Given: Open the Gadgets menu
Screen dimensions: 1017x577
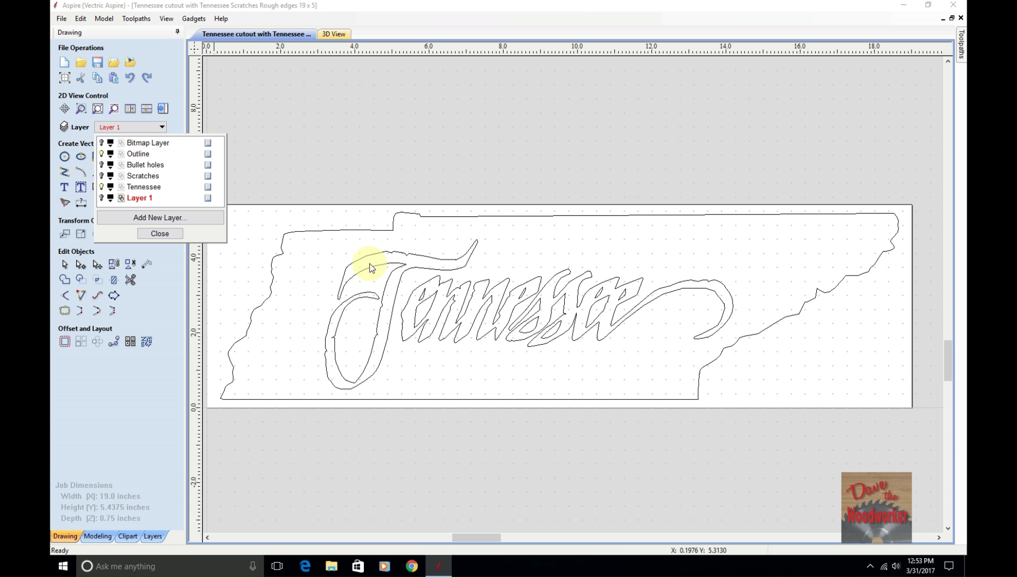Looking at the screenshot, I should (x=194, y=19).
